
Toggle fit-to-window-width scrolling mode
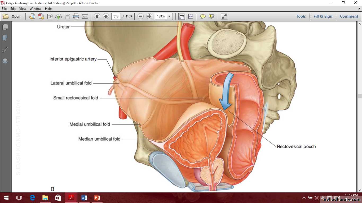182,16
